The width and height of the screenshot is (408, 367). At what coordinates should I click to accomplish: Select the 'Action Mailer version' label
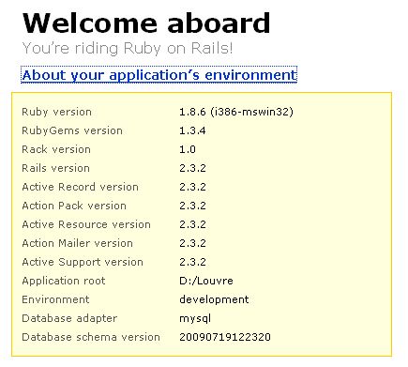(x=78, y=243)
